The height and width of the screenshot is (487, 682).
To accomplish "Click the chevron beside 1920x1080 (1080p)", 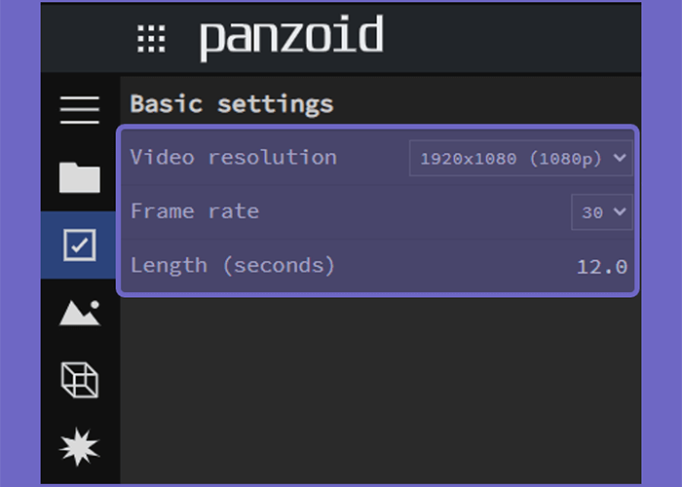I will [620, 158].
